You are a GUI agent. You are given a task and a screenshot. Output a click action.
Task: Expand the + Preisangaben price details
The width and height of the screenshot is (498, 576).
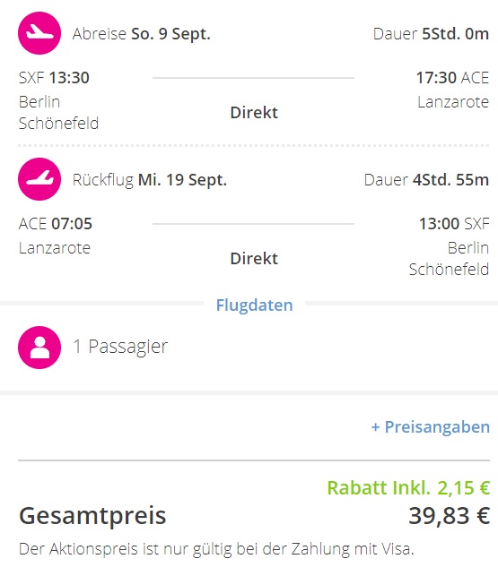coord(431,427)
